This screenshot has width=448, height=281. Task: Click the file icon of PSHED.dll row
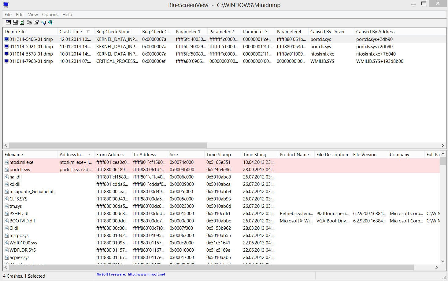[x=6, y=213]
